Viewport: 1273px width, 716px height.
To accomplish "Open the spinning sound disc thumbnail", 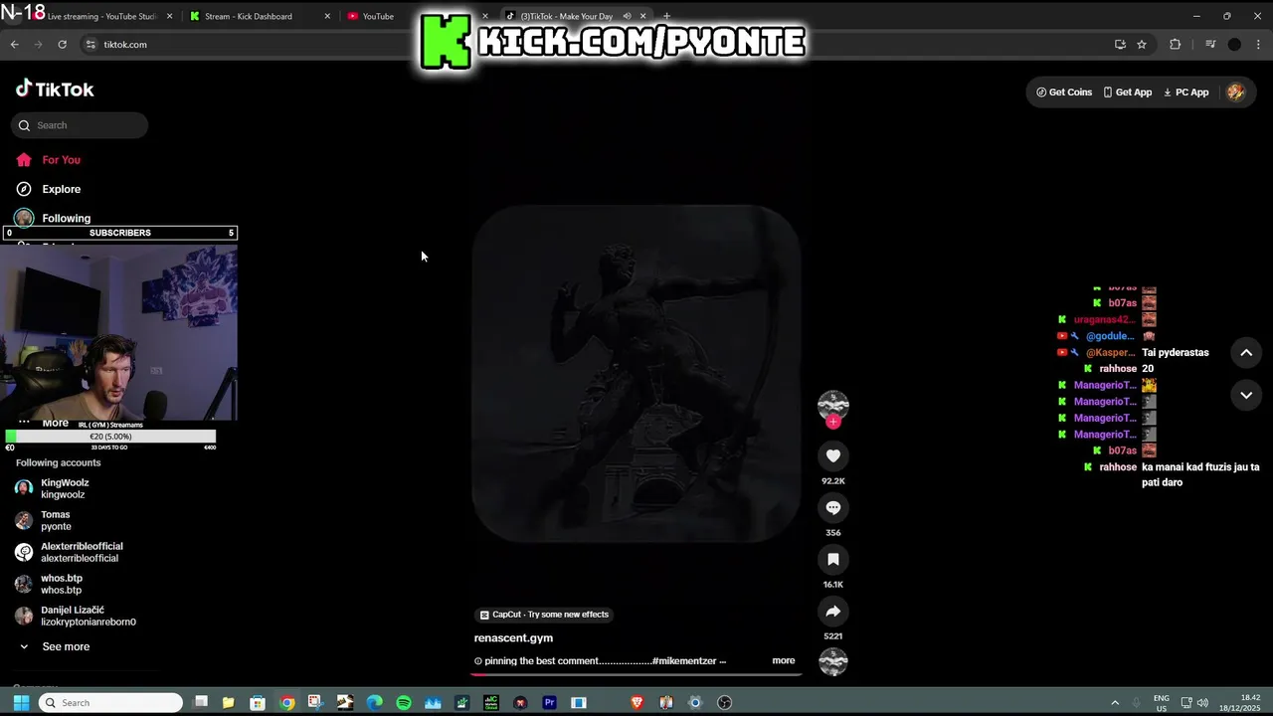I will [833, 661].
